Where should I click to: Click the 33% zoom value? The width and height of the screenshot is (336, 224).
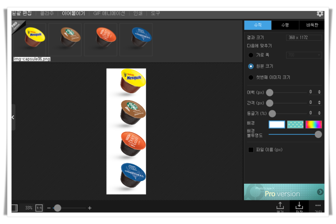28,208
